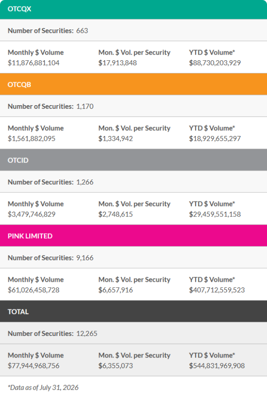Select OTCQX YTD volume $88,730,203,929

[215, 63]
